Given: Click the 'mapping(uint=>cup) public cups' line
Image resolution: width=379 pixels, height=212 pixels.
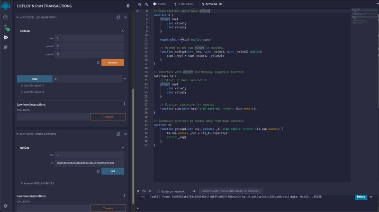Looking at the screenshot, I should pyautogui.click(x=185, y=40).
